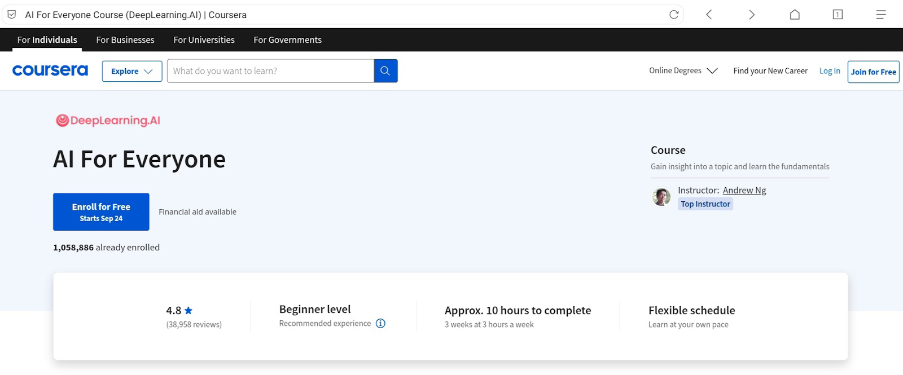The height and width of the screenshot is (375, 903).
Task: Click the DeepLearning.AI logo
Action: coord(108,120)
